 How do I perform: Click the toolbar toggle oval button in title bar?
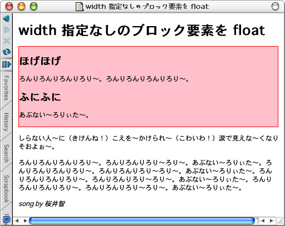pyautogui.click(x=275, y=7)
